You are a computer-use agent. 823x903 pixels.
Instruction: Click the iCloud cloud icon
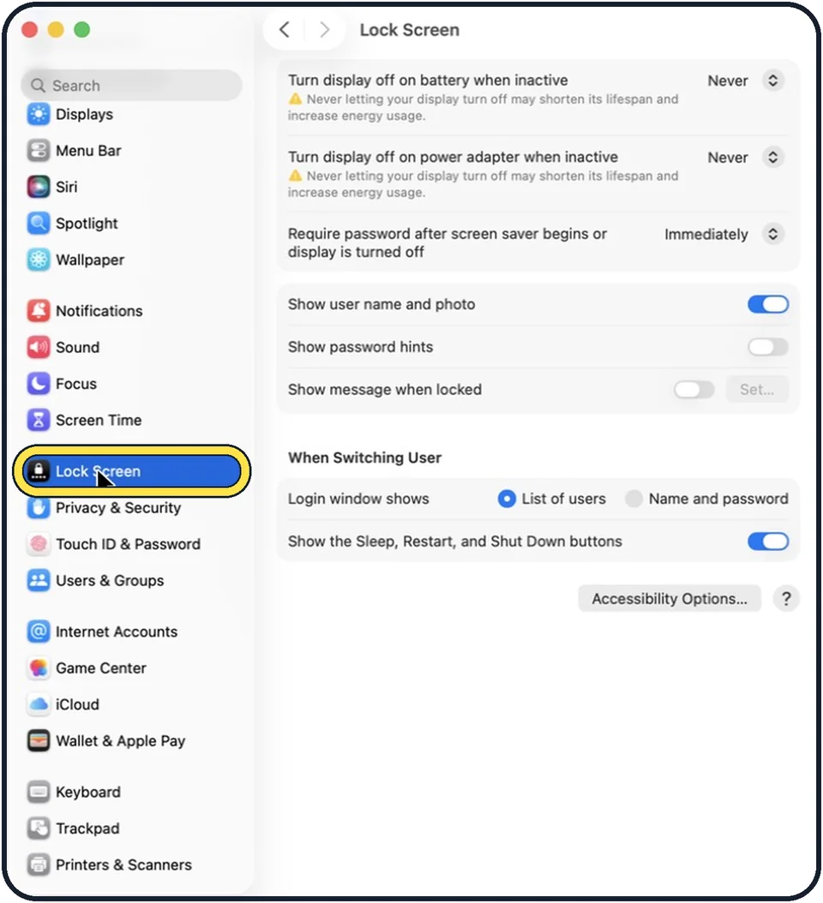coord(39,704)
